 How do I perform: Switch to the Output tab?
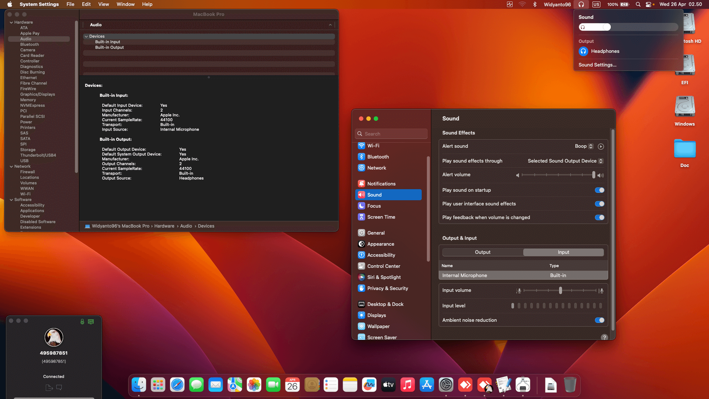coord(483,252)
